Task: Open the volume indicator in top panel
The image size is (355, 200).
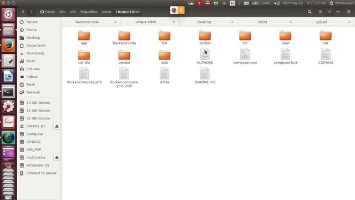Action: (x=277, y=3)
